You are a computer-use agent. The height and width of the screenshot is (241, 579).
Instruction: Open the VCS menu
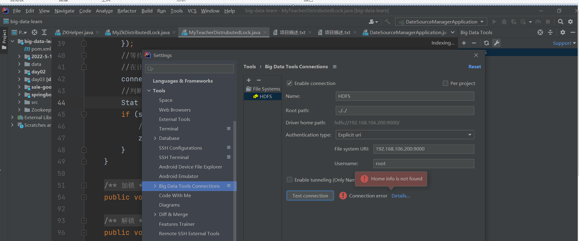192,11
